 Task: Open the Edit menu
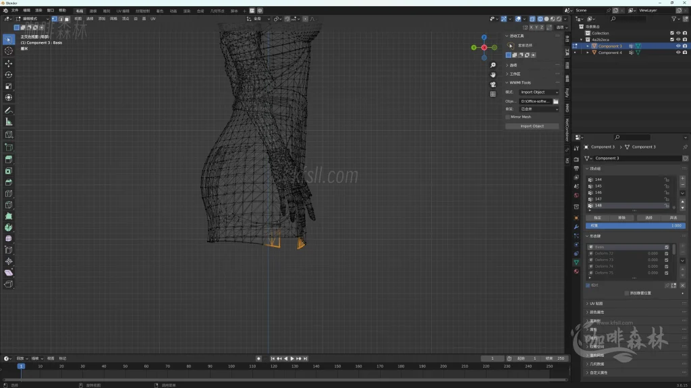pos(26,11)
